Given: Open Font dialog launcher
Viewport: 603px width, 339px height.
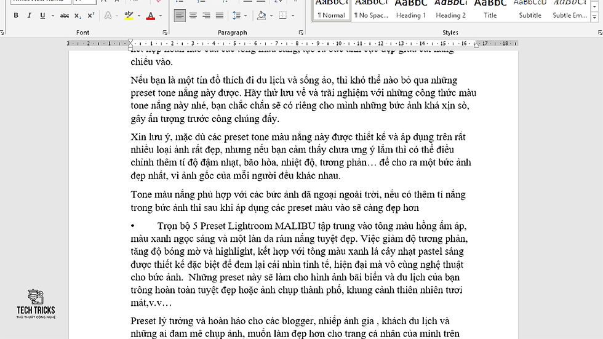Looking at the screenshot, I should click(x=165, y=33).
